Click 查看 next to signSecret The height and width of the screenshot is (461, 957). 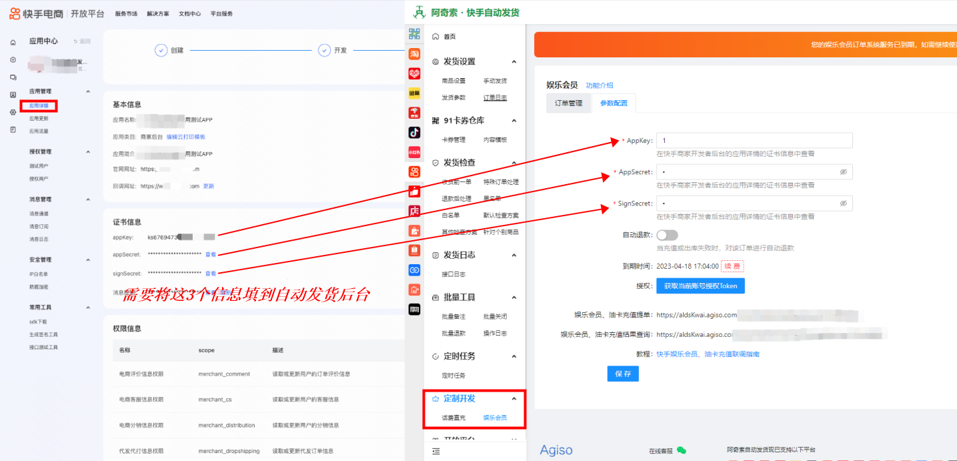(x=211, y=273)
